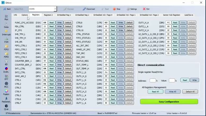Open the Interrupt sidebar tool
This screenshot has width=206, height=116.
(6, 33)
